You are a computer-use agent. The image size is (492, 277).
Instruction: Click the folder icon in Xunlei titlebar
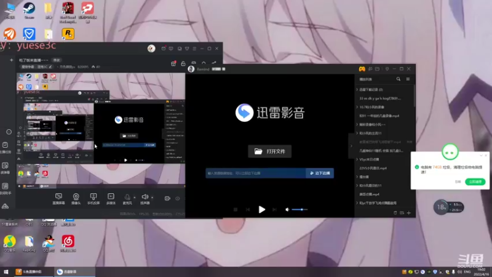point(378,69)
